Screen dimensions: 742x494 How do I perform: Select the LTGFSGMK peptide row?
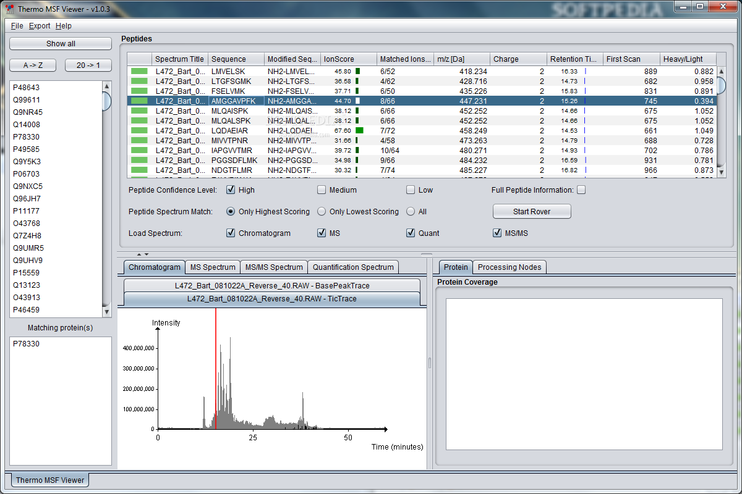point(422,81)
